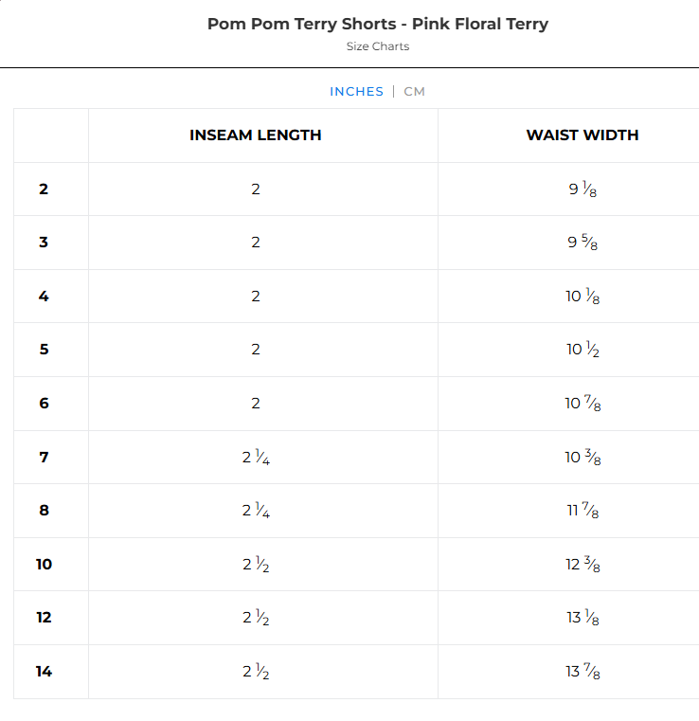Click waist width value 10 1/2
699x721 pixels.
582,350
